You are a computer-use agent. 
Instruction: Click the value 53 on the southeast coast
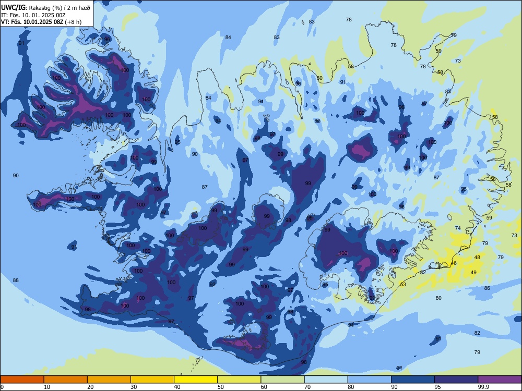point(403,284)
